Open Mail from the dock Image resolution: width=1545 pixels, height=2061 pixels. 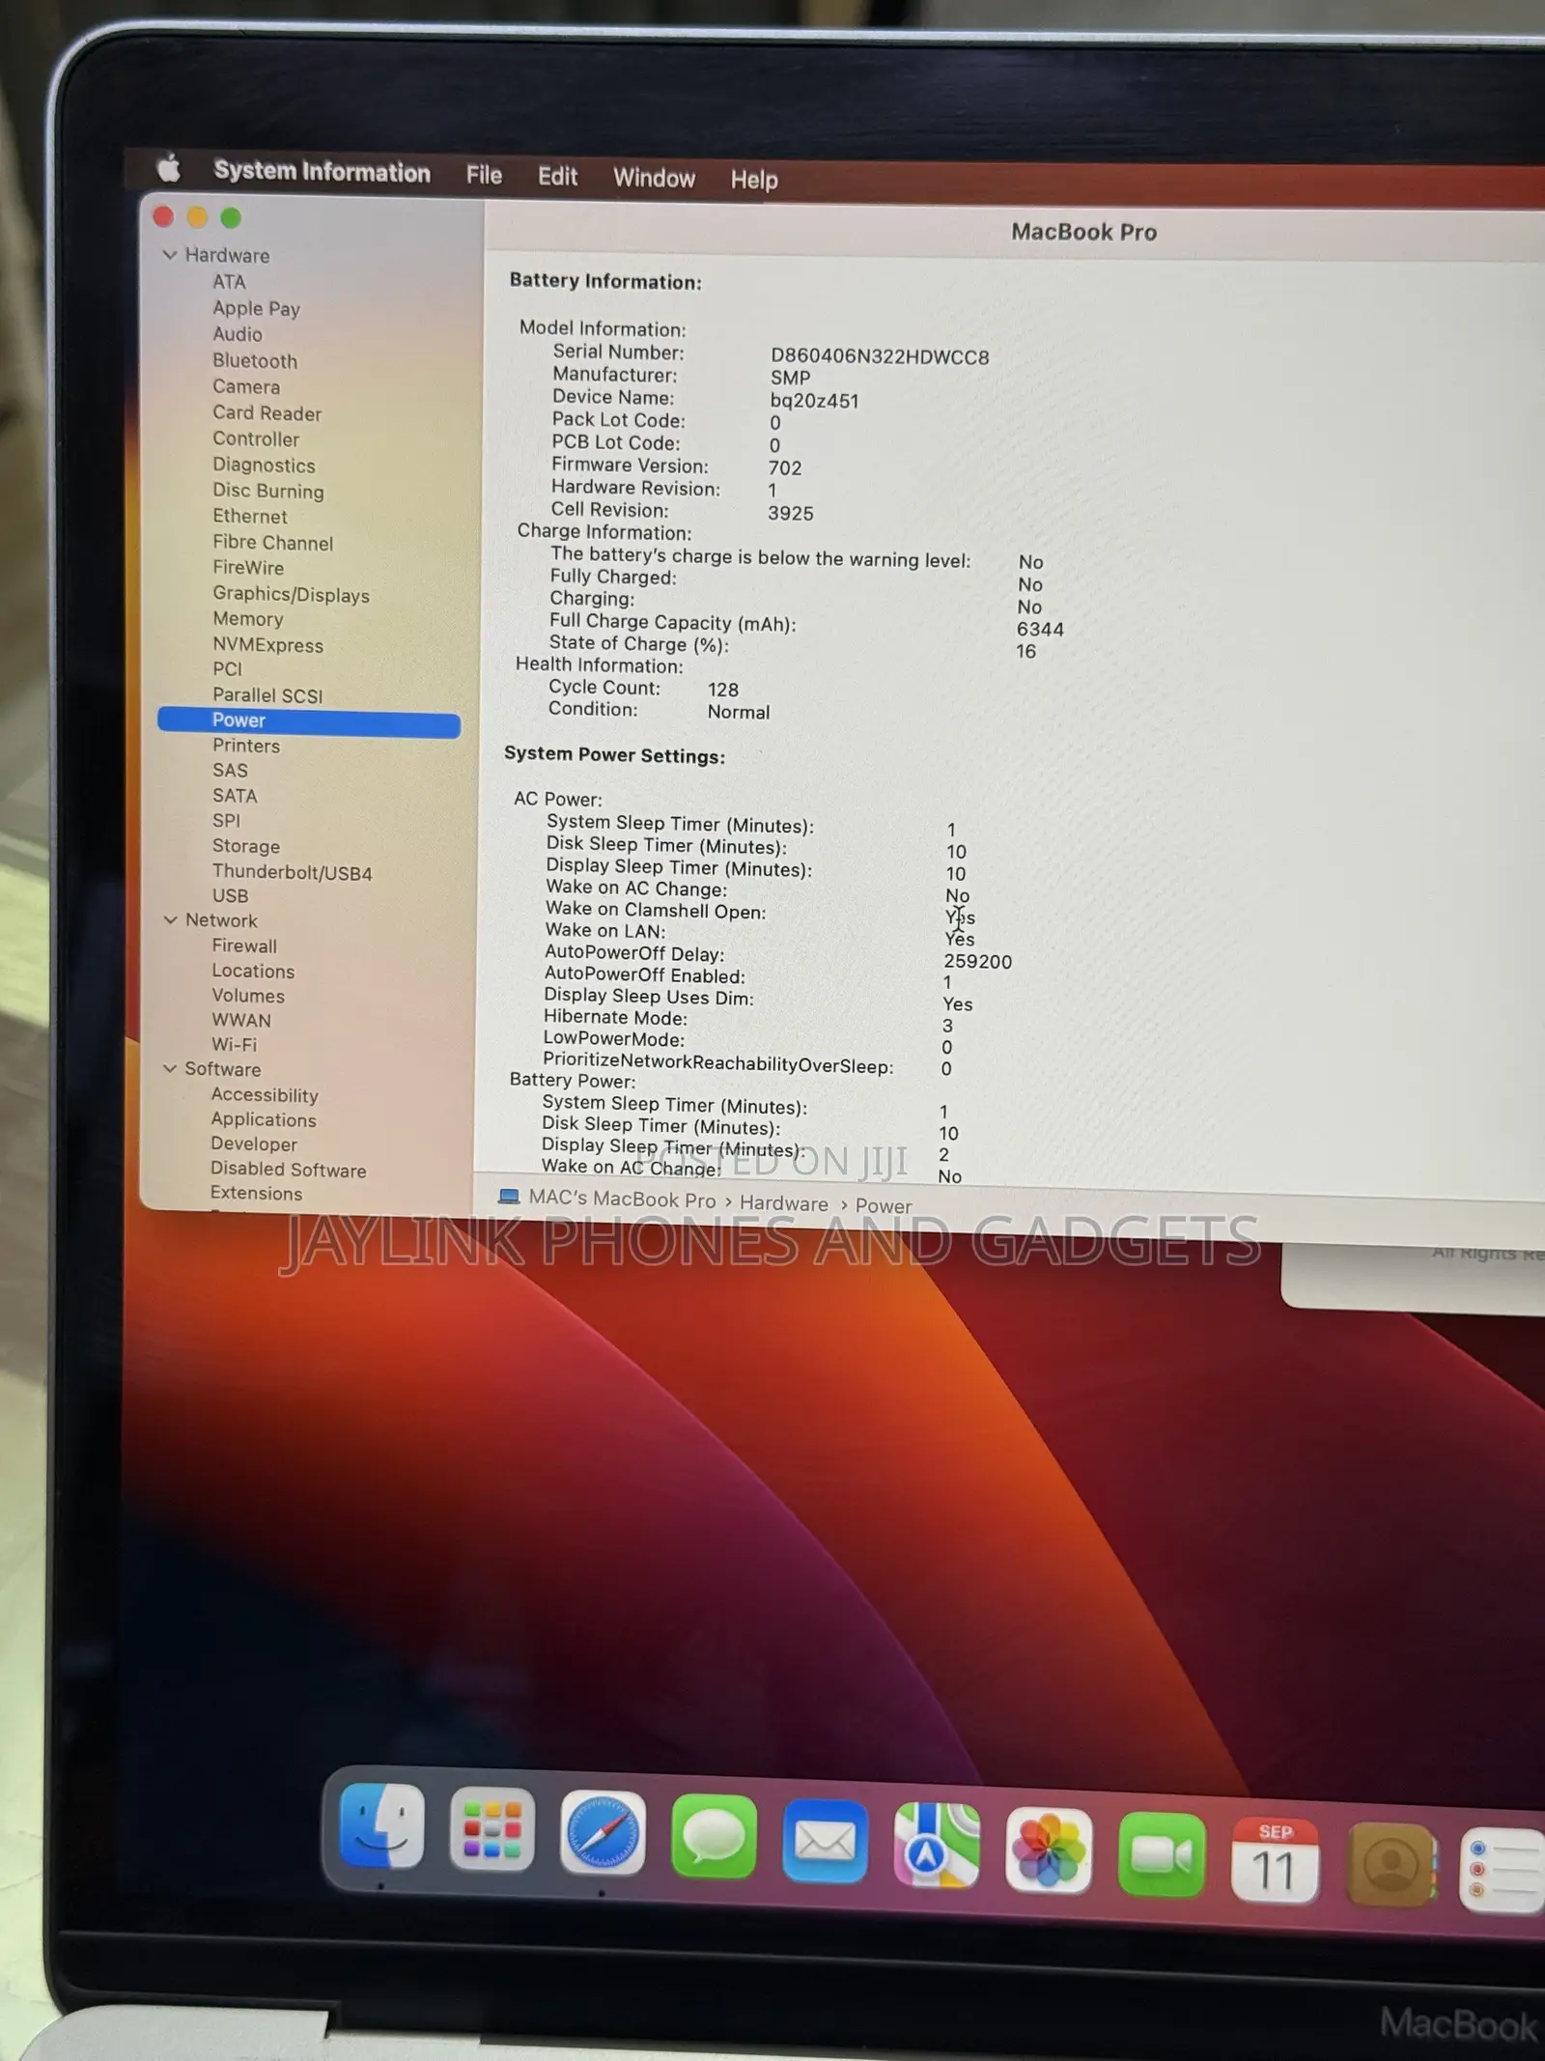pos(825,1841)
